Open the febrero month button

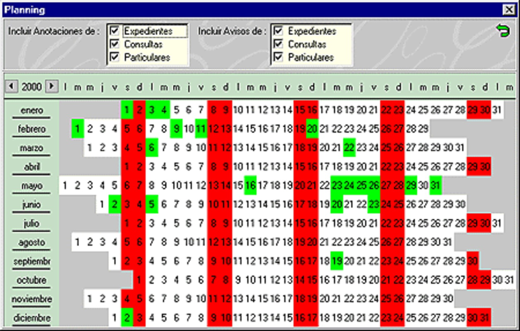[32, 130]
